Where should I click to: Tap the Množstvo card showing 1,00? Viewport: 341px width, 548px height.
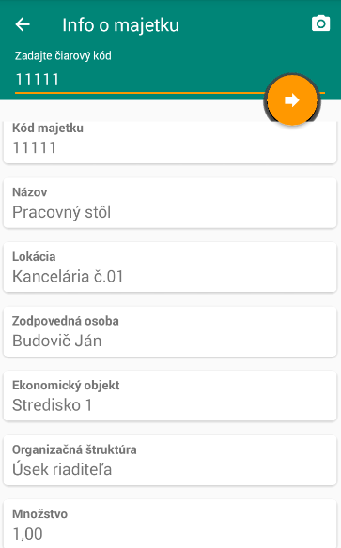tap(170, 524)
